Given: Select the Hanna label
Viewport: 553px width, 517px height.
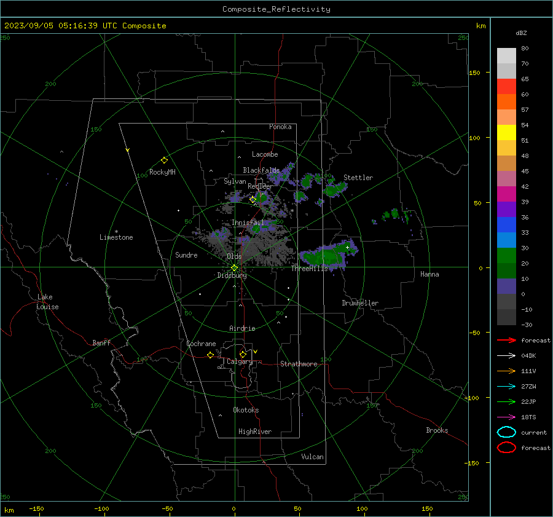Looking at the screenshot, I should tap(429, 274).
